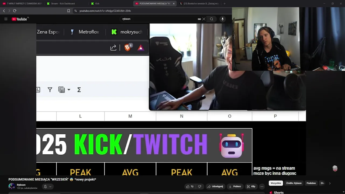Start voice search with the microphone

tap(223, 19)
